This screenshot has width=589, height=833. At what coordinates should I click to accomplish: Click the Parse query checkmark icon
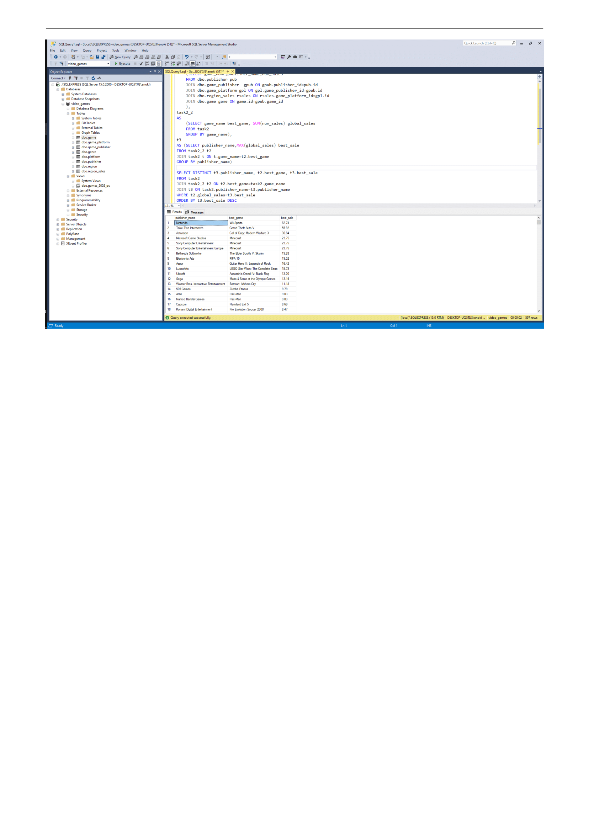click(141, 64)
